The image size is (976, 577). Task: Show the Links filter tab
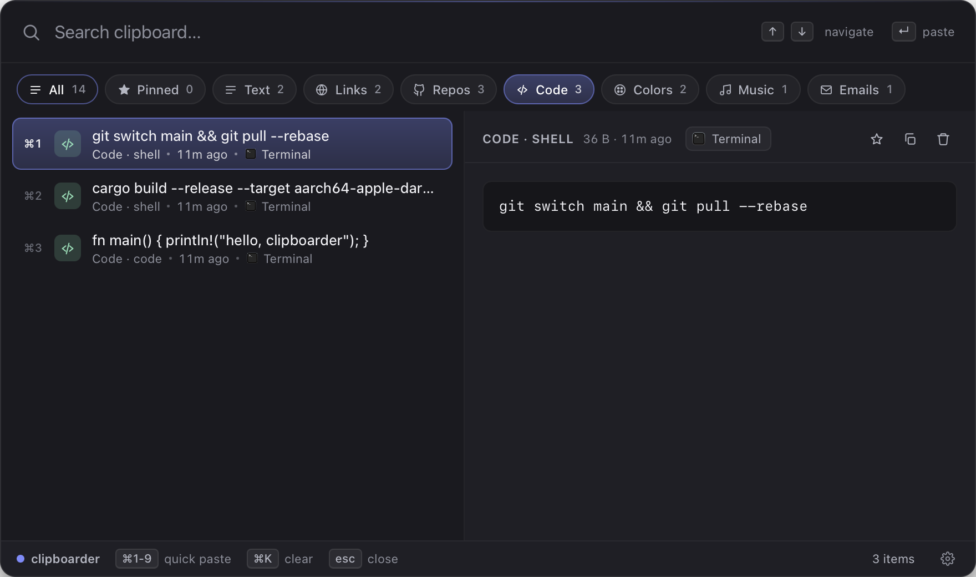click(348, 89)
